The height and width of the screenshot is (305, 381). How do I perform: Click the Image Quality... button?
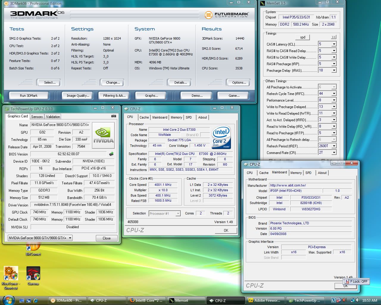click(78, 96)
